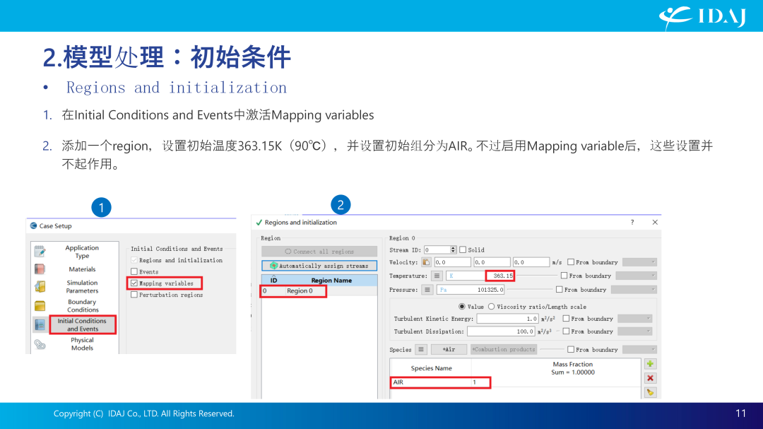This screenshot has height=429, width=763.
Task: Close the Regions and initialization dialog
Action: 655,222
